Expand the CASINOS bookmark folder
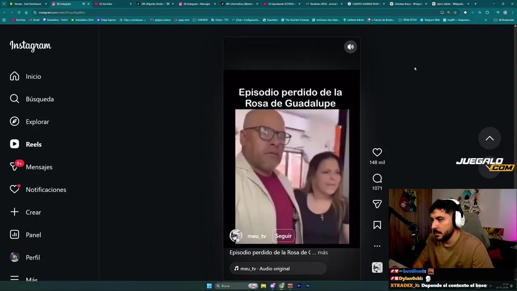 coord(200,20)
